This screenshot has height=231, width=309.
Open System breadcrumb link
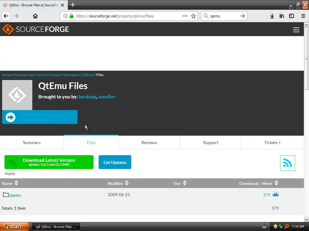tap(56, 75)
